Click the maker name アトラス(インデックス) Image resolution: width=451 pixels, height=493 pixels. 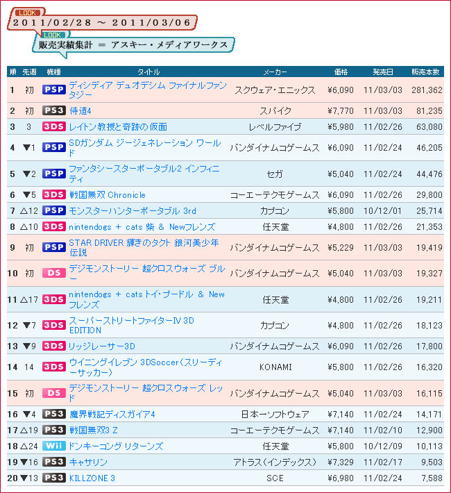(275, 462)
